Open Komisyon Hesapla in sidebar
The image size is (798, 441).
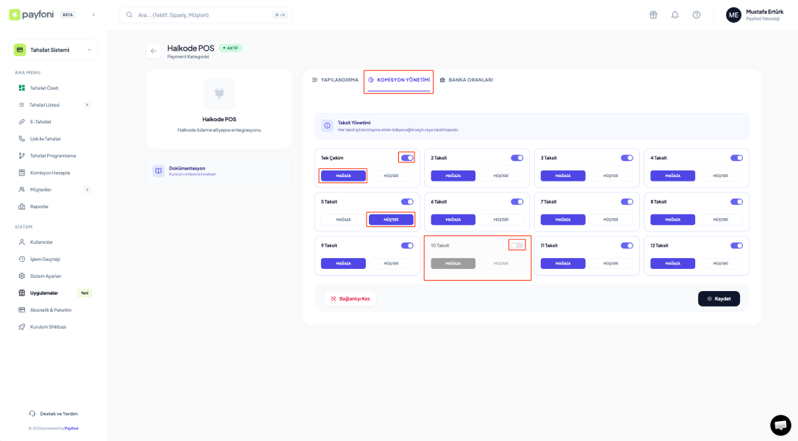pyautogui.click(x=49, y=173)
